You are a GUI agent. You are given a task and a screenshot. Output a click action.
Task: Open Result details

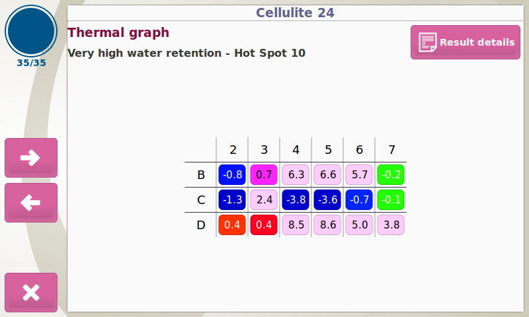[466, 42]
